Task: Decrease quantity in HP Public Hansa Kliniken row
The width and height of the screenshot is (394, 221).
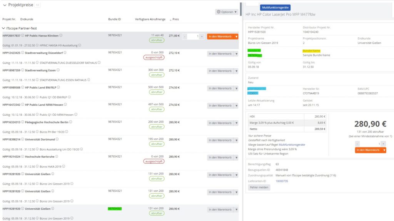Action: tap(185, 37)
